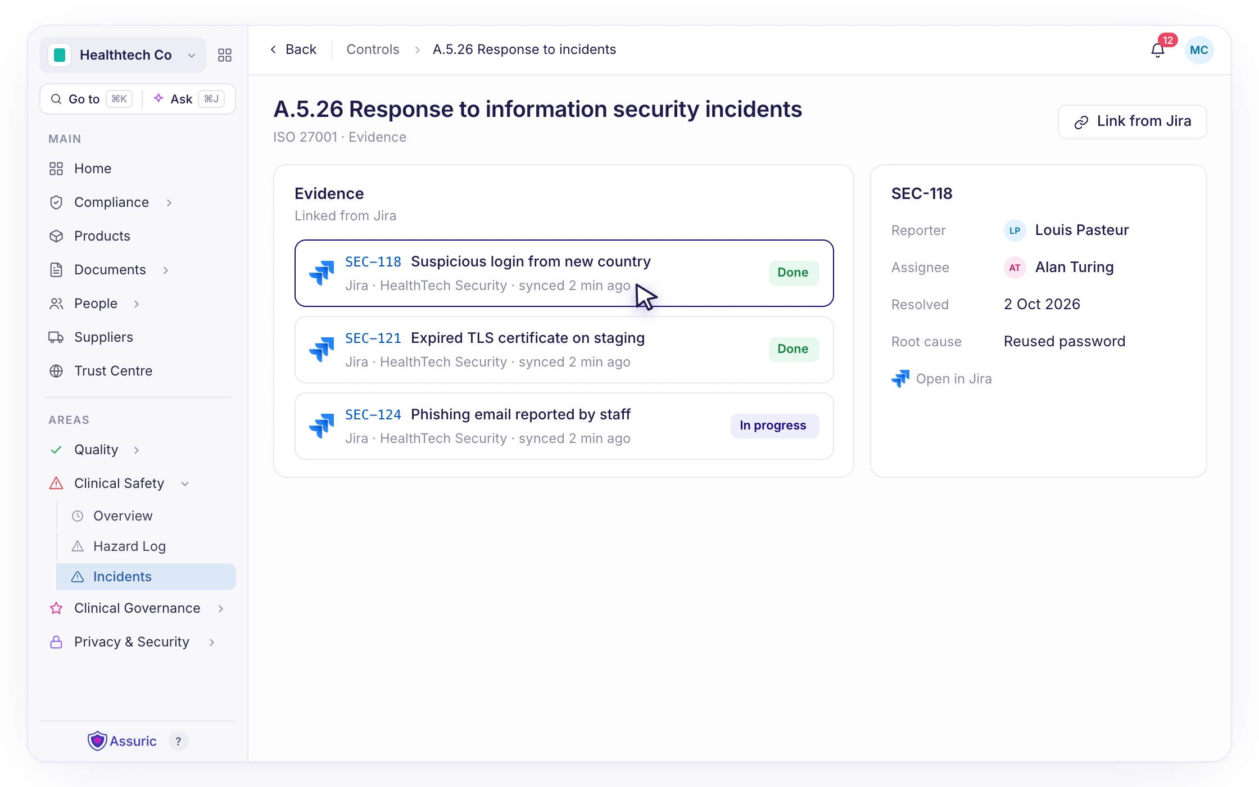
Task: Click the grid apps icon beside Healthtech Co
Action: [225, 55]
